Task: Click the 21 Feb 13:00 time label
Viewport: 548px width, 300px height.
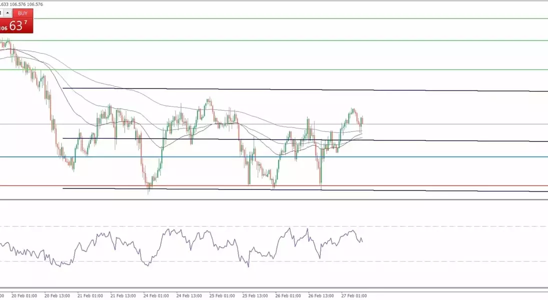Action: pyautogui.click(x=123, y=295)
